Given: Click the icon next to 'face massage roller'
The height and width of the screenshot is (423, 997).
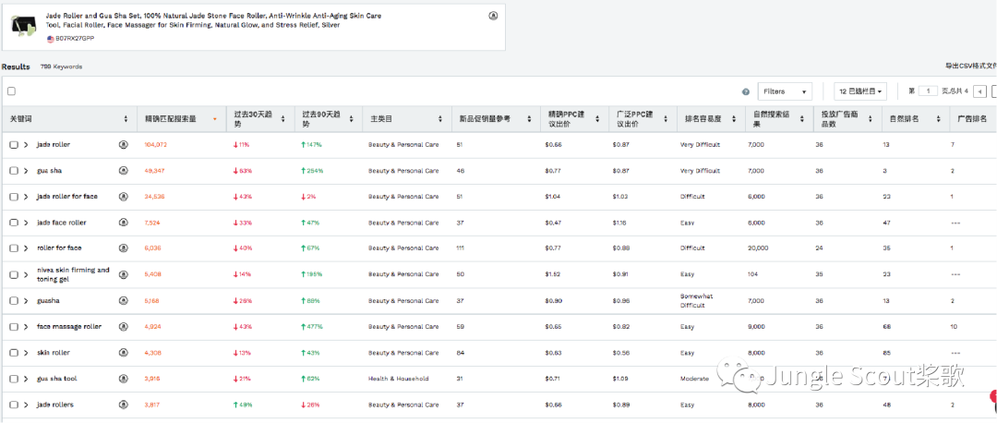Looking at the screenshot, I should (x=123, y=326).
